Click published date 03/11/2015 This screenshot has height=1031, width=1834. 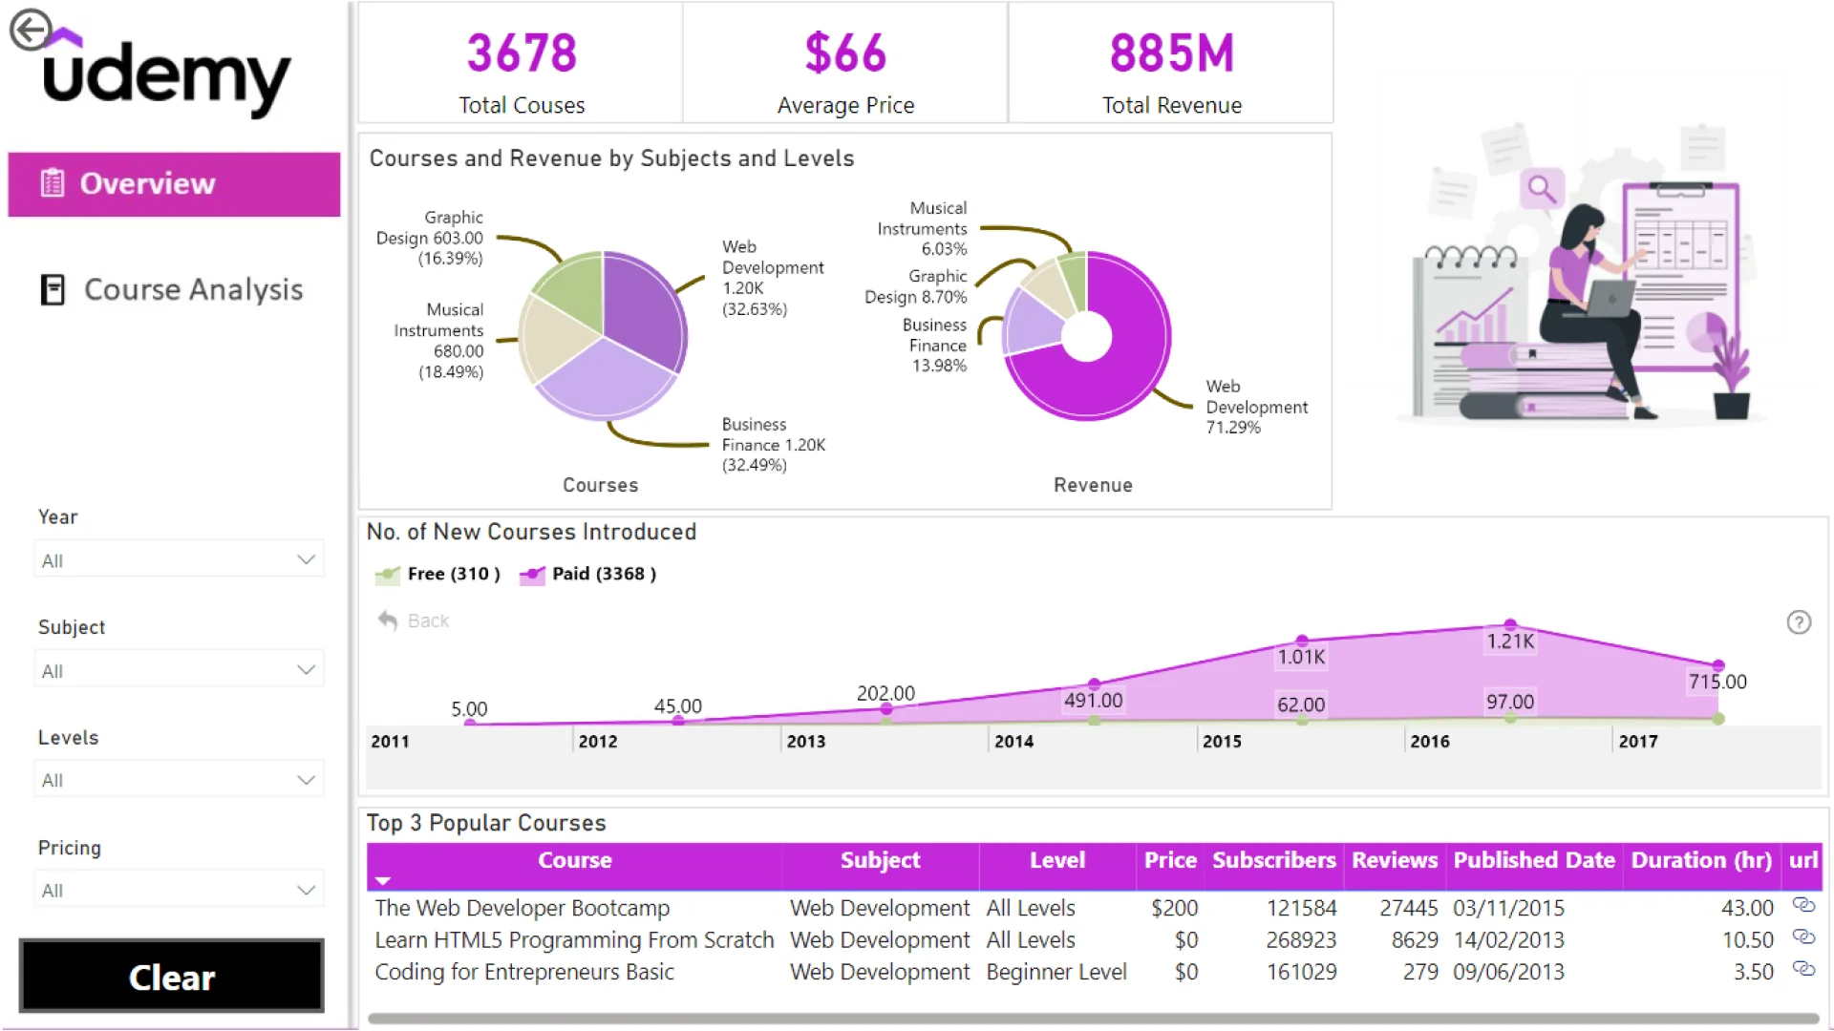click(1508, 908)
